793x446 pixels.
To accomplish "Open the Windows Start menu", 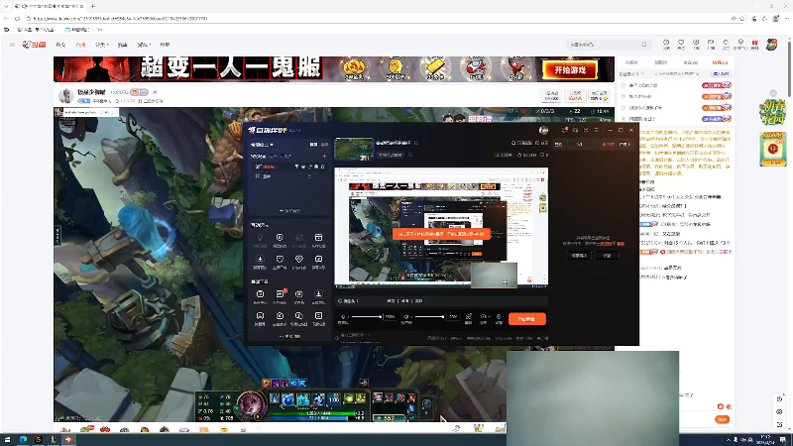I will pos(7,439).
